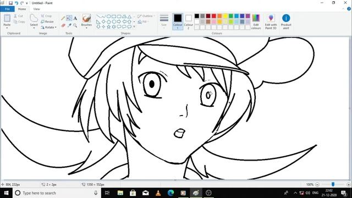This screenshot has height=198, width=352.
Task: Pick the Five-point star shape
Action: 109,27
